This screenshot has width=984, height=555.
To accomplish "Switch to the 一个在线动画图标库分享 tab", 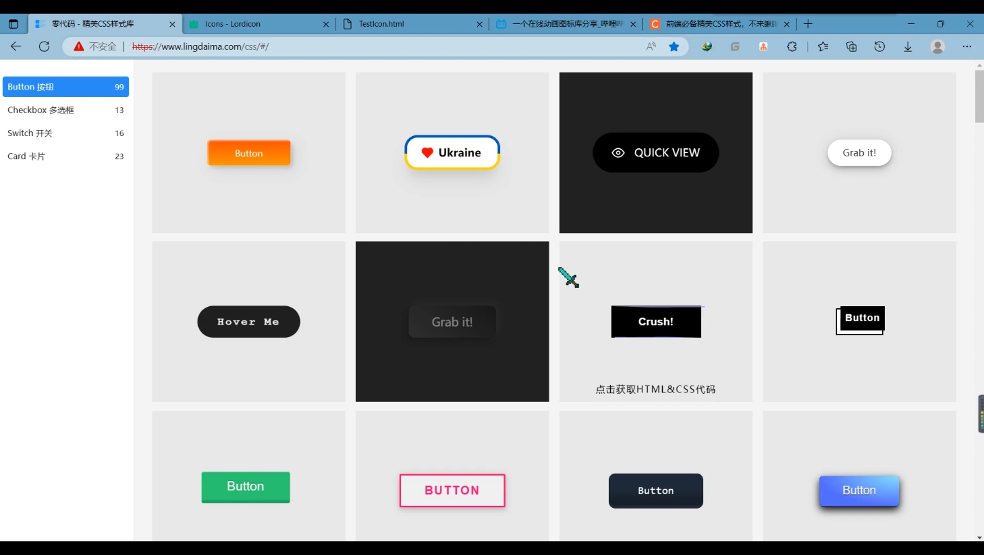I will [566, 24].
